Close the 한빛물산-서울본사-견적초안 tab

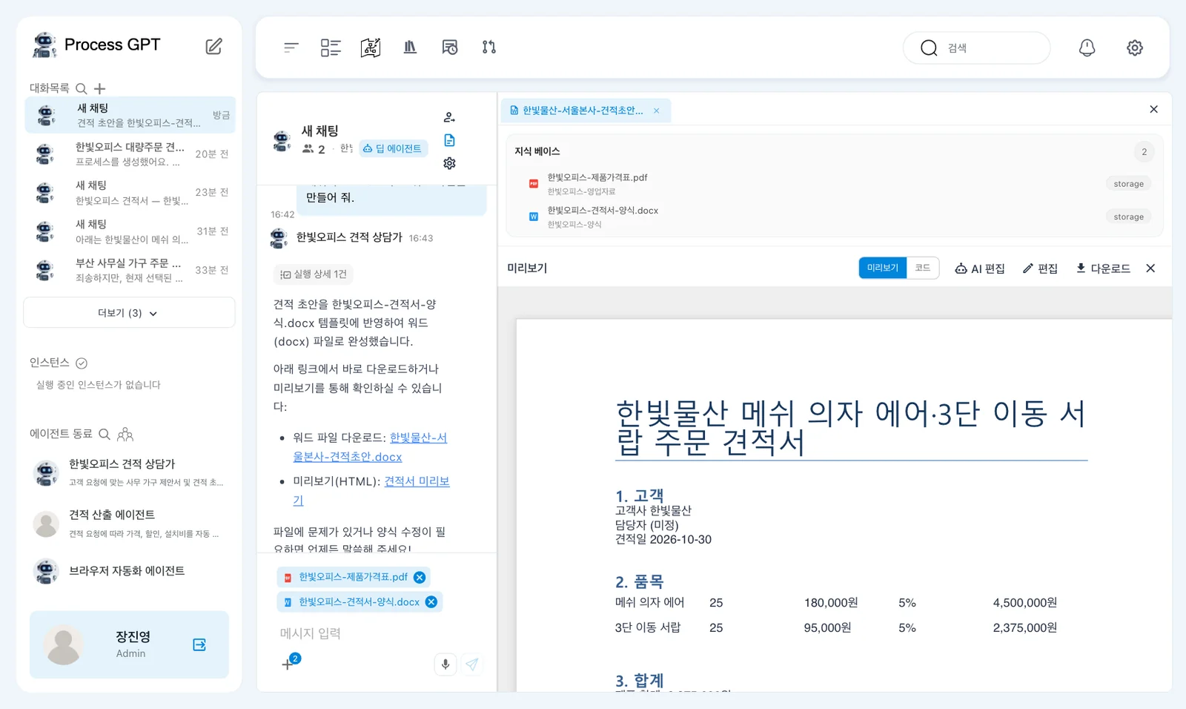[656, 111]
